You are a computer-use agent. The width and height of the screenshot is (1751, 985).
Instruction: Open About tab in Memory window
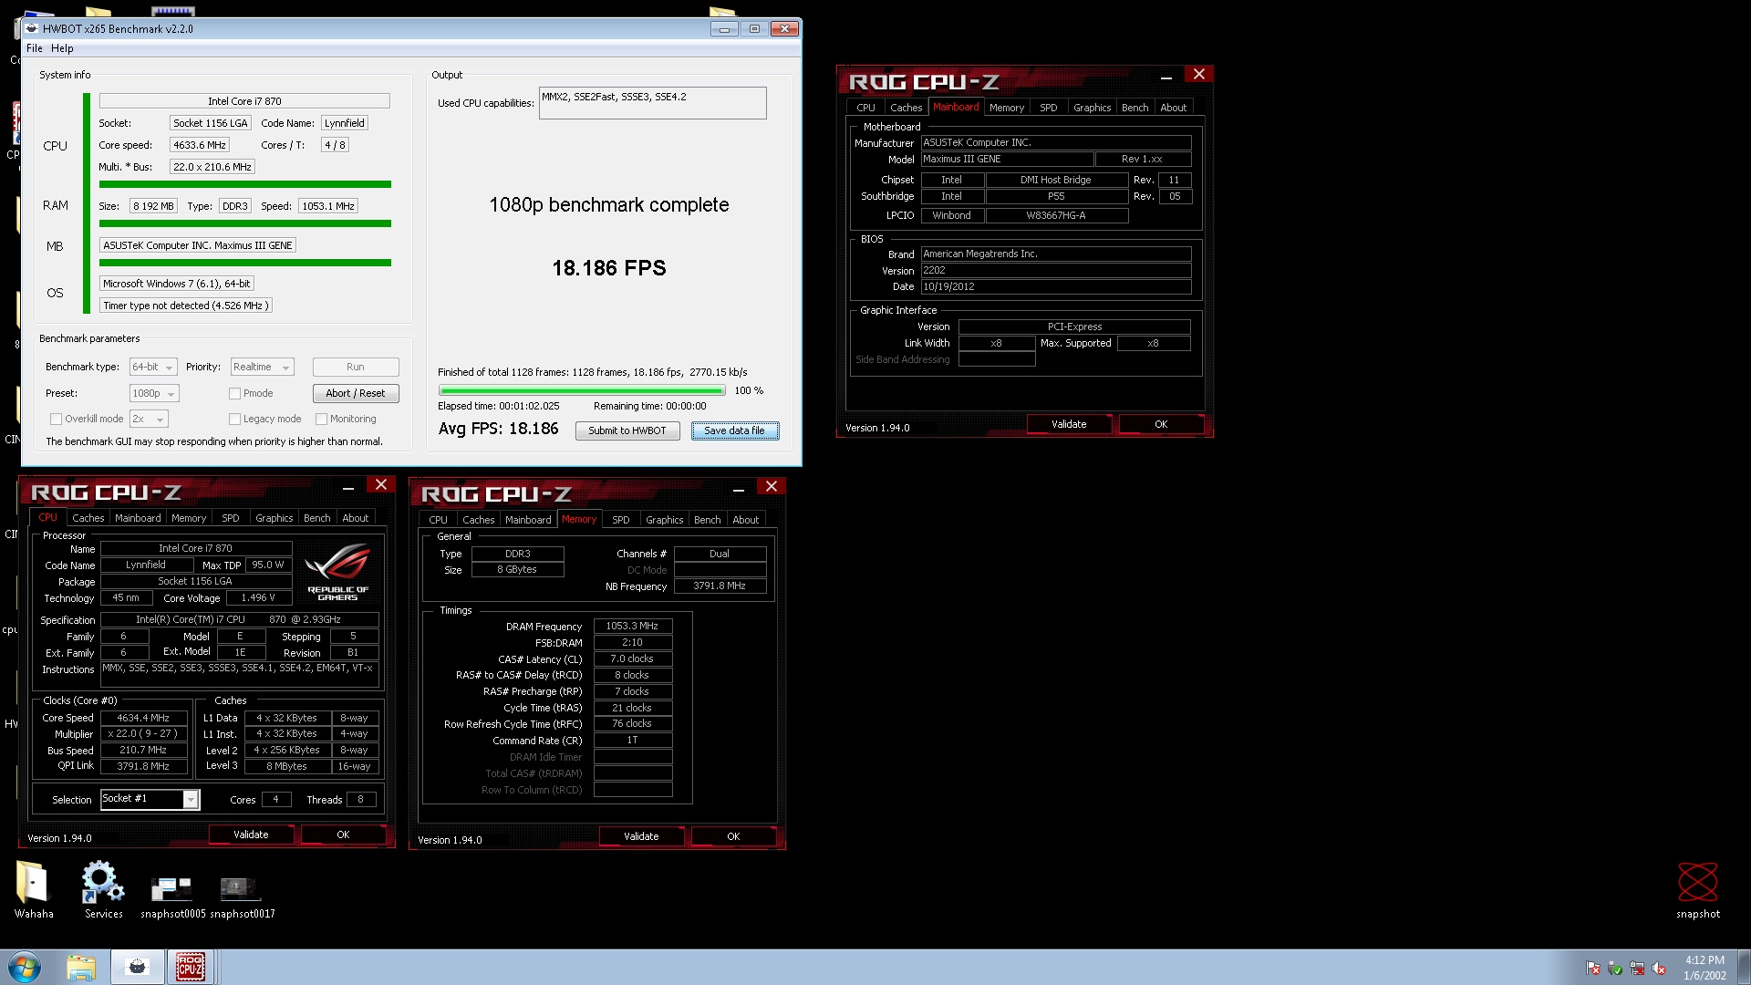coord(745,520)
